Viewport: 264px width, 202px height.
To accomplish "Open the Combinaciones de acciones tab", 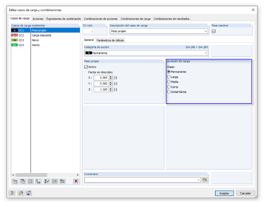I will pyautogui.click(x=101, y=19).
